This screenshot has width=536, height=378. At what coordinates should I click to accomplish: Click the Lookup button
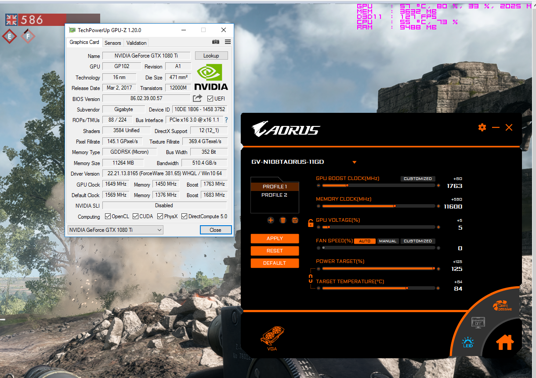point(211,56)
